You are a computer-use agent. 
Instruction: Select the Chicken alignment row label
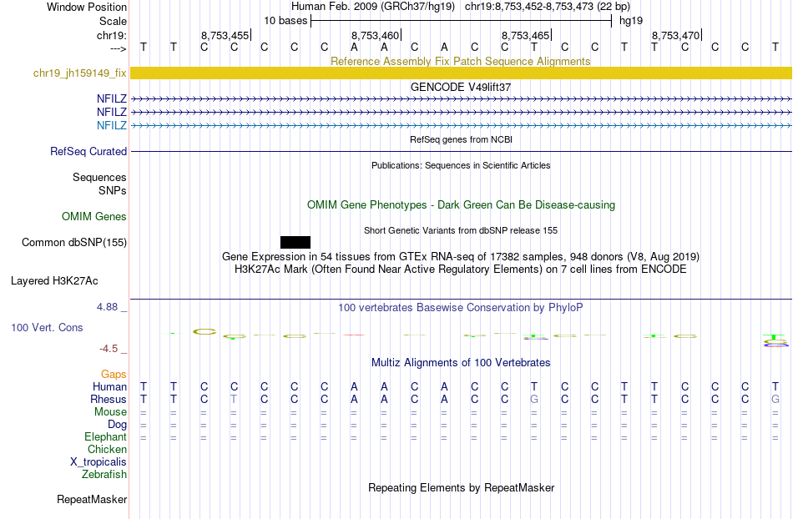pyautogui.click(x=107, y=449)
